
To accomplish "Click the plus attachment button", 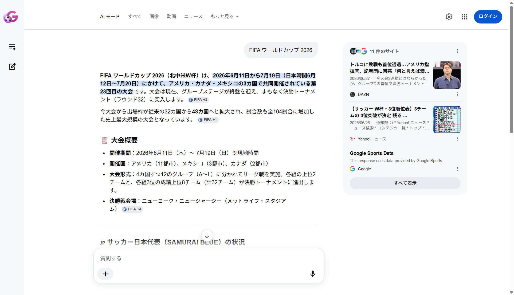I will (105, 274).
